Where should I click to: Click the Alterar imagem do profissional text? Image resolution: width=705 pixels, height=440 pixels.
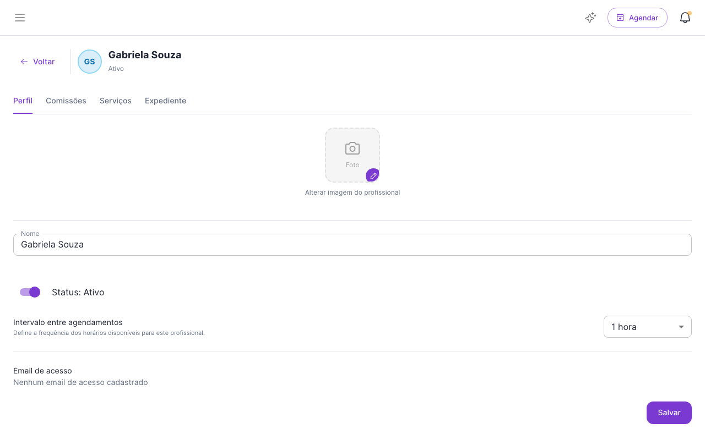[352, 193]
